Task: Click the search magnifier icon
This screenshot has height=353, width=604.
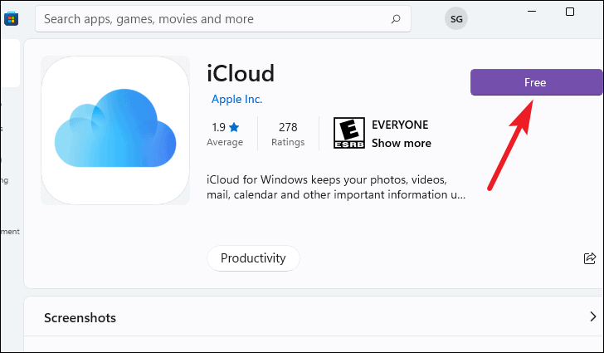Action: click(x=396, y=19)
